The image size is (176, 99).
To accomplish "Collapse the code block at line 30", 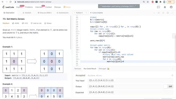I will pyautogui.click(x=79, y=50).
